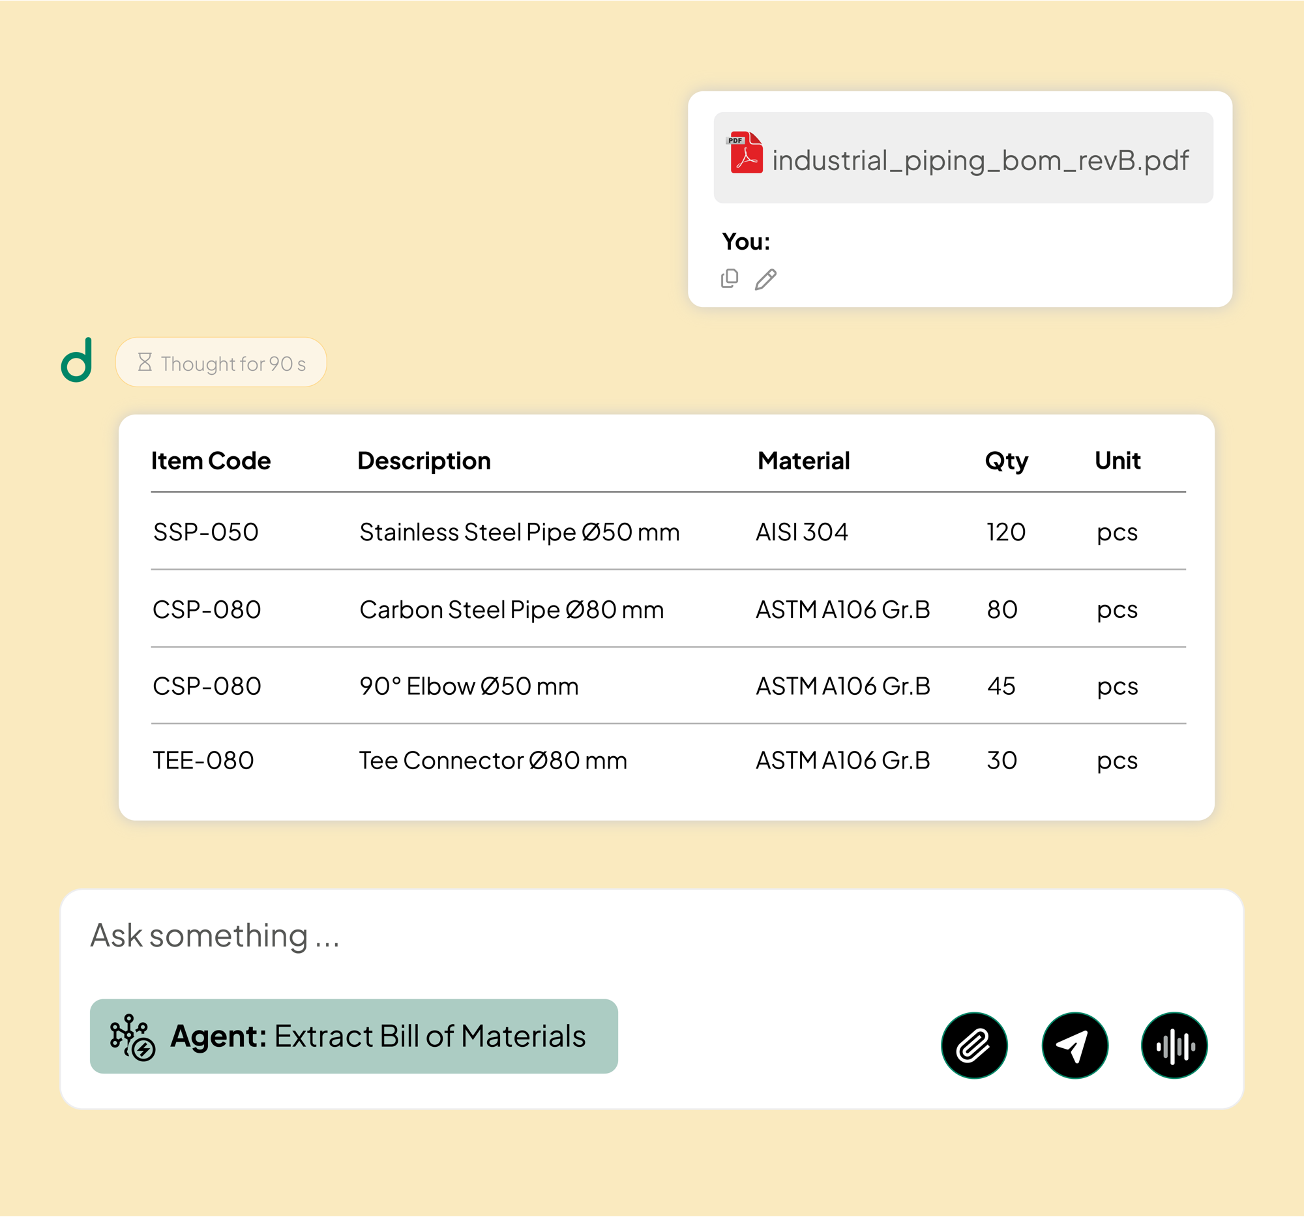Click the agent workflow icon in chip

(132, 1036)
